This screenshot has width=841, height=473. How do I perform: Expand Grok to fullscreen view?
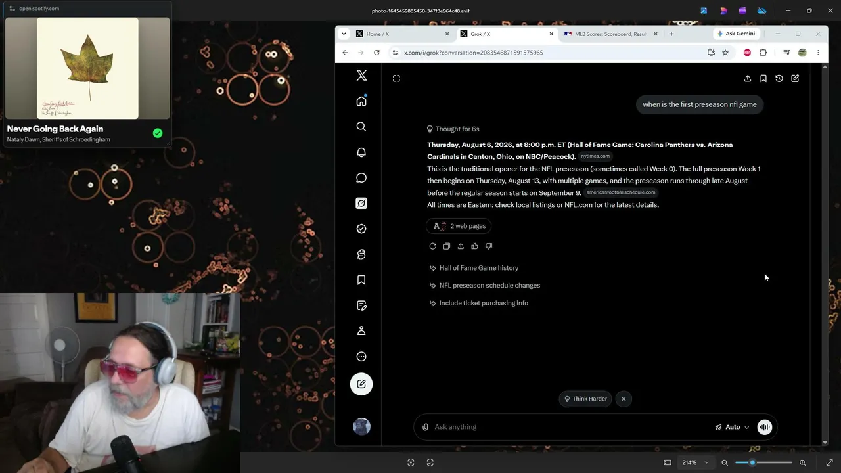[x=396, y=78]
